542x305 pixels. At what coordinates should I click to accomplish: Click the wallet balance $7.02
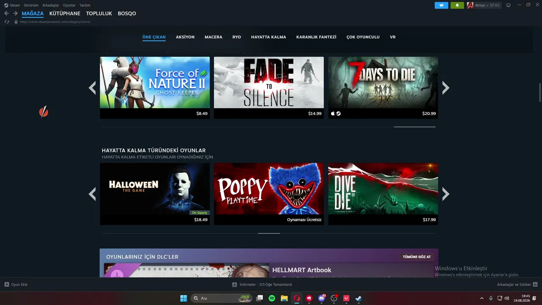[x=495, y=6]
